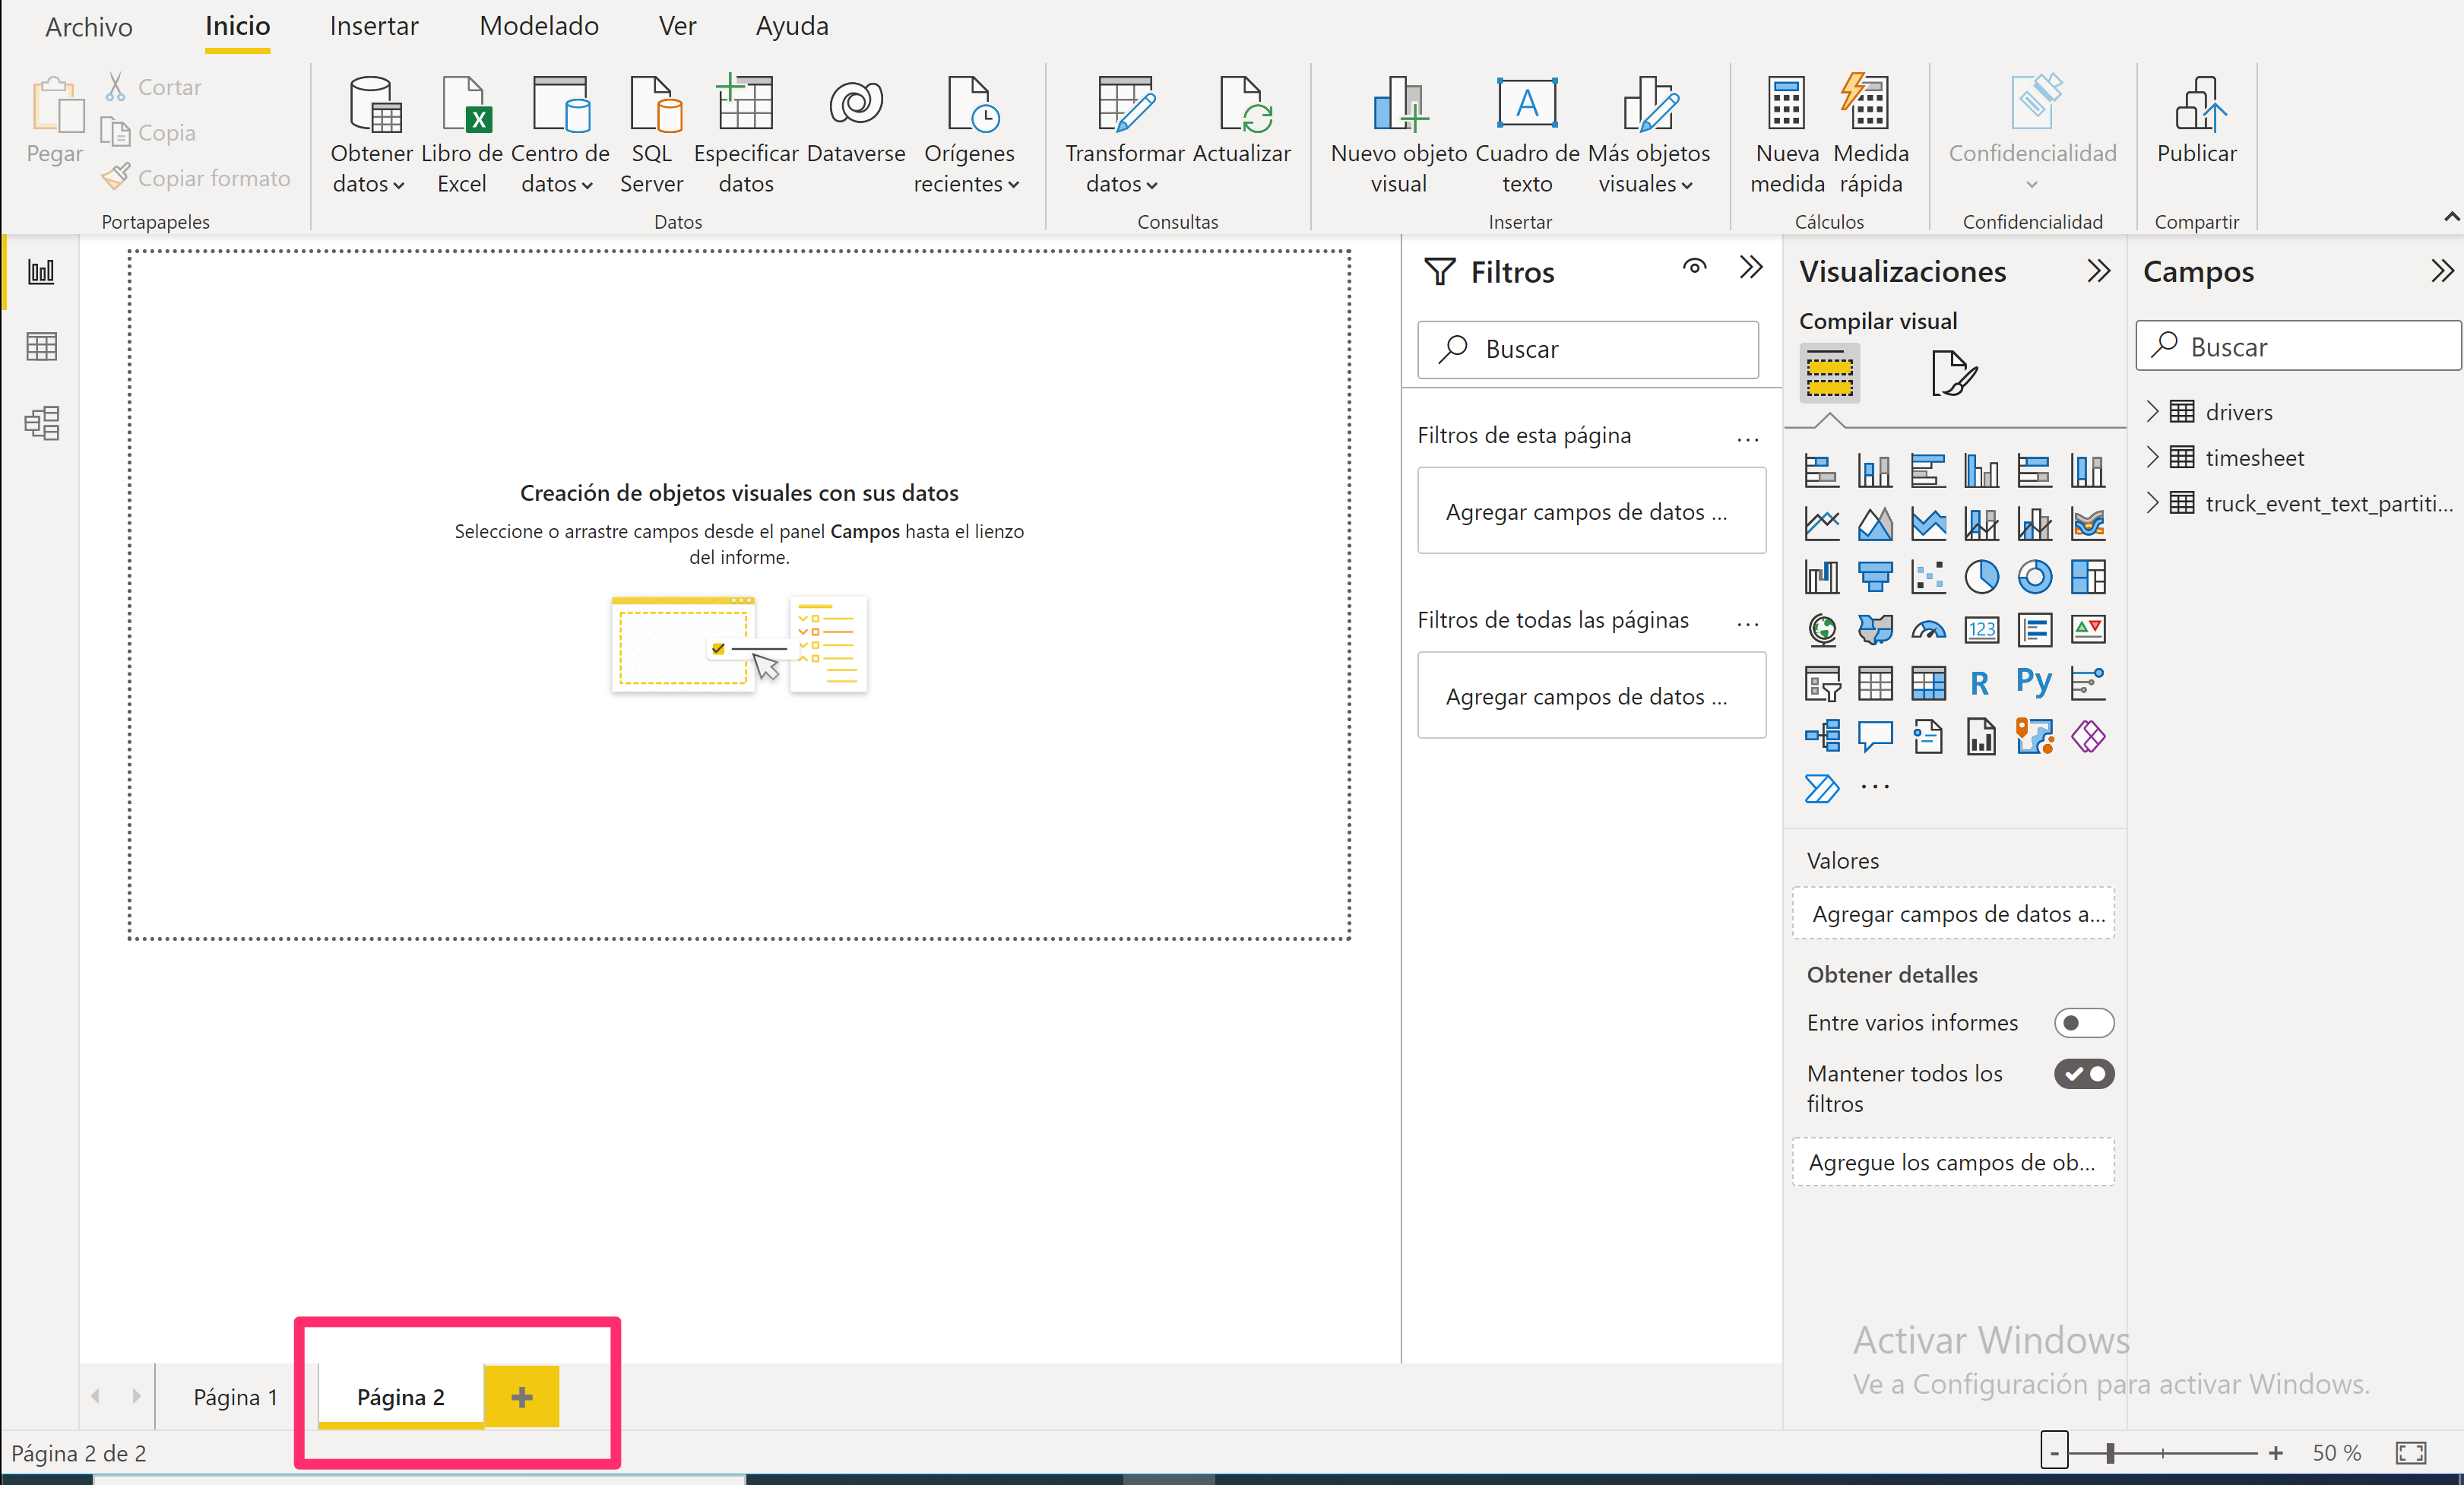
Task: Collapse Filtros pane with chevrons
Action: (1750, 267)
